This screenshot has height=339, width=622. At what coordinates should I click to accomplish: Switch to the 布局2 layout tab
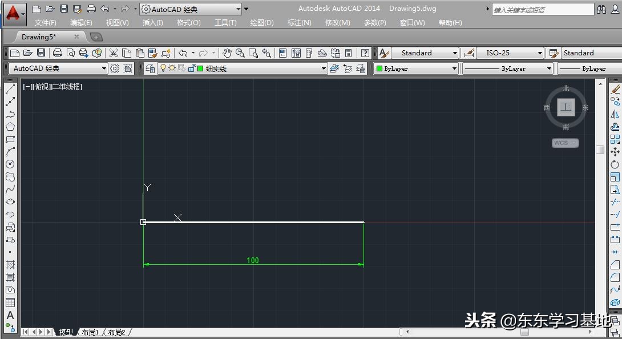pos(116,332)
